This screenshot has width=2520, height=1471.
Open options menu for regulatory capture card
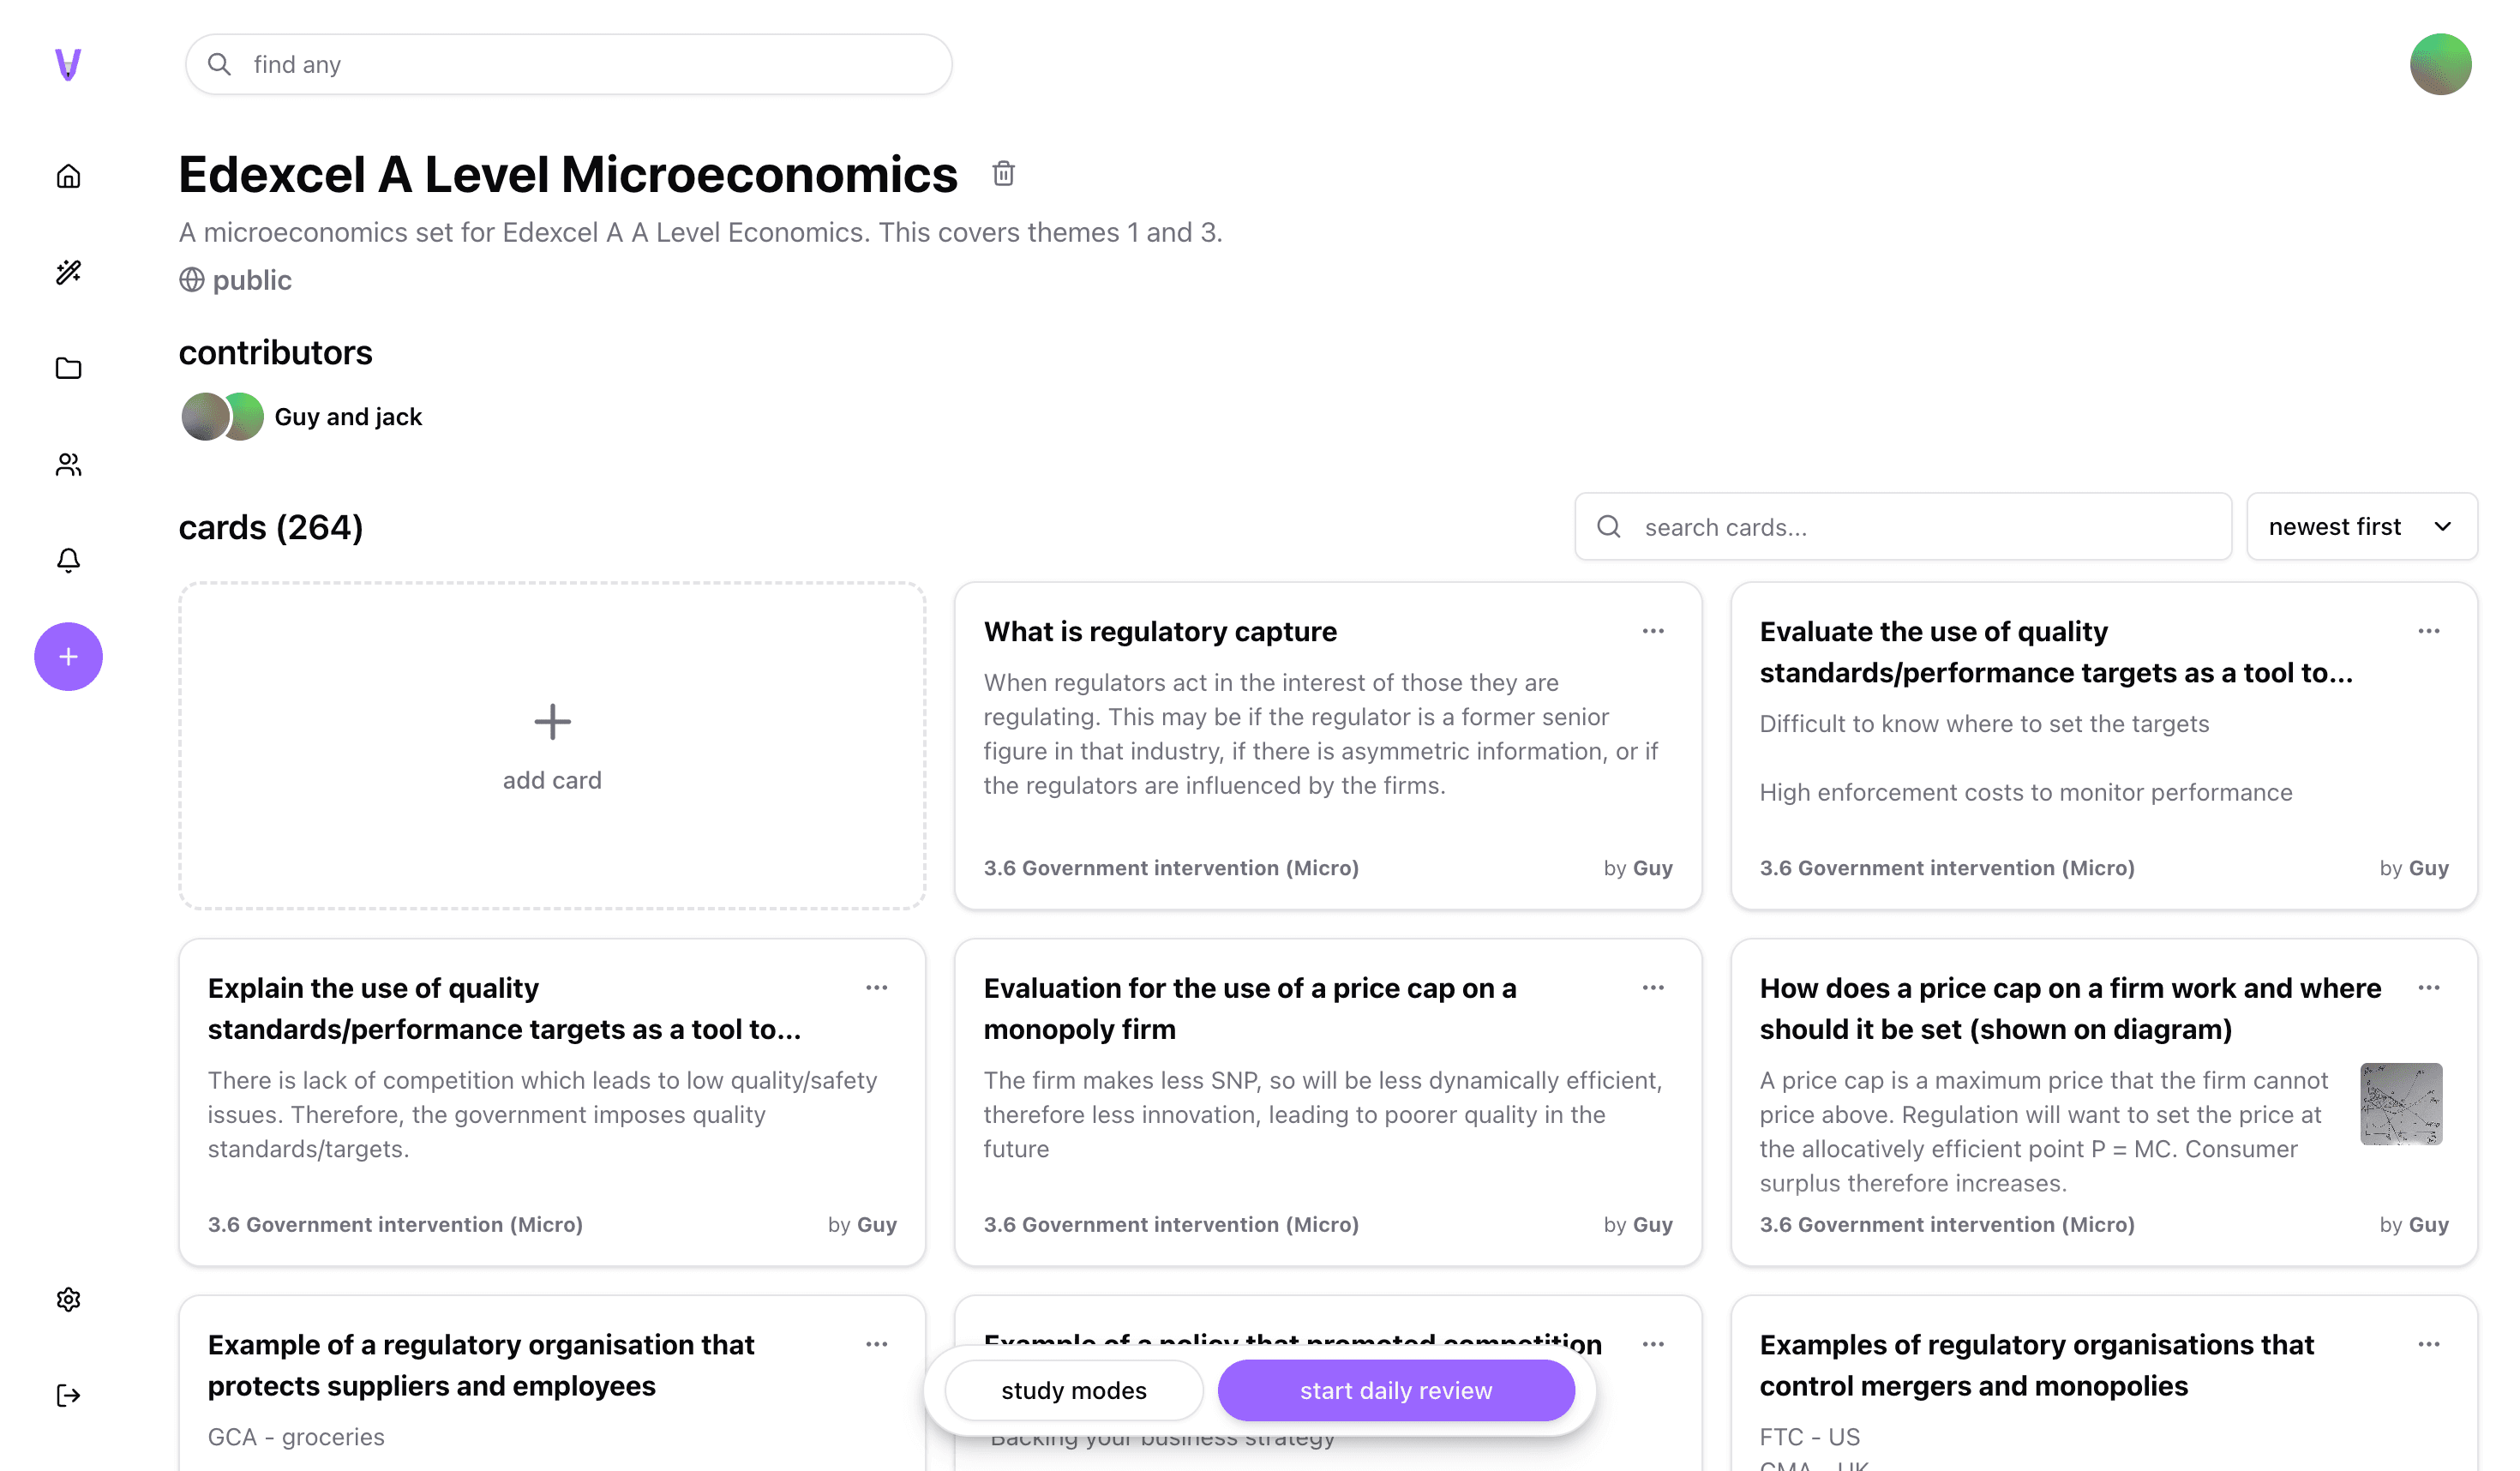point(1653,631)
